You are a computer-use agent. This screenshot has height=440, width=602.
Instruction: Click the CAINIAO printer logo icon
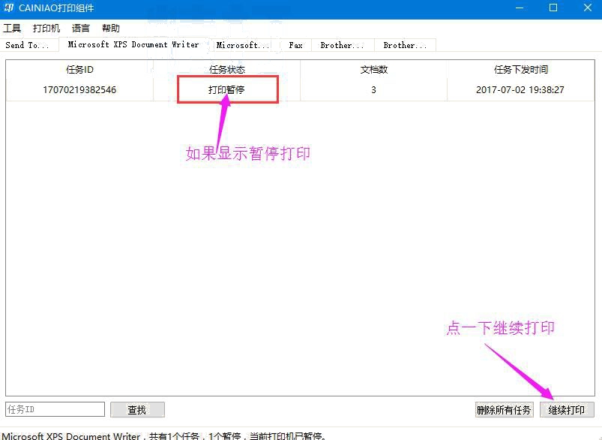[x=8, y=8]
